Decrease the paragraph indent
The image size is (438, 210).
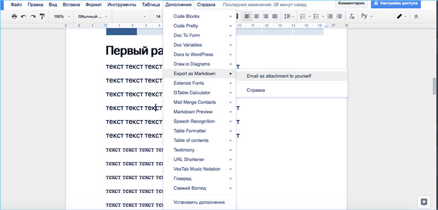point(330,17)
